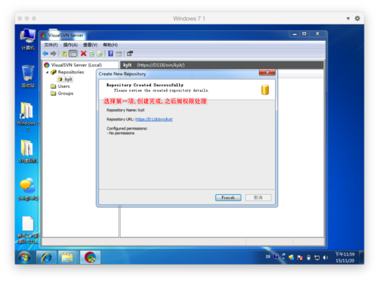Open the virtual machine settings gear icon
The width and height of the screenshot is (379, 282).
357,18
